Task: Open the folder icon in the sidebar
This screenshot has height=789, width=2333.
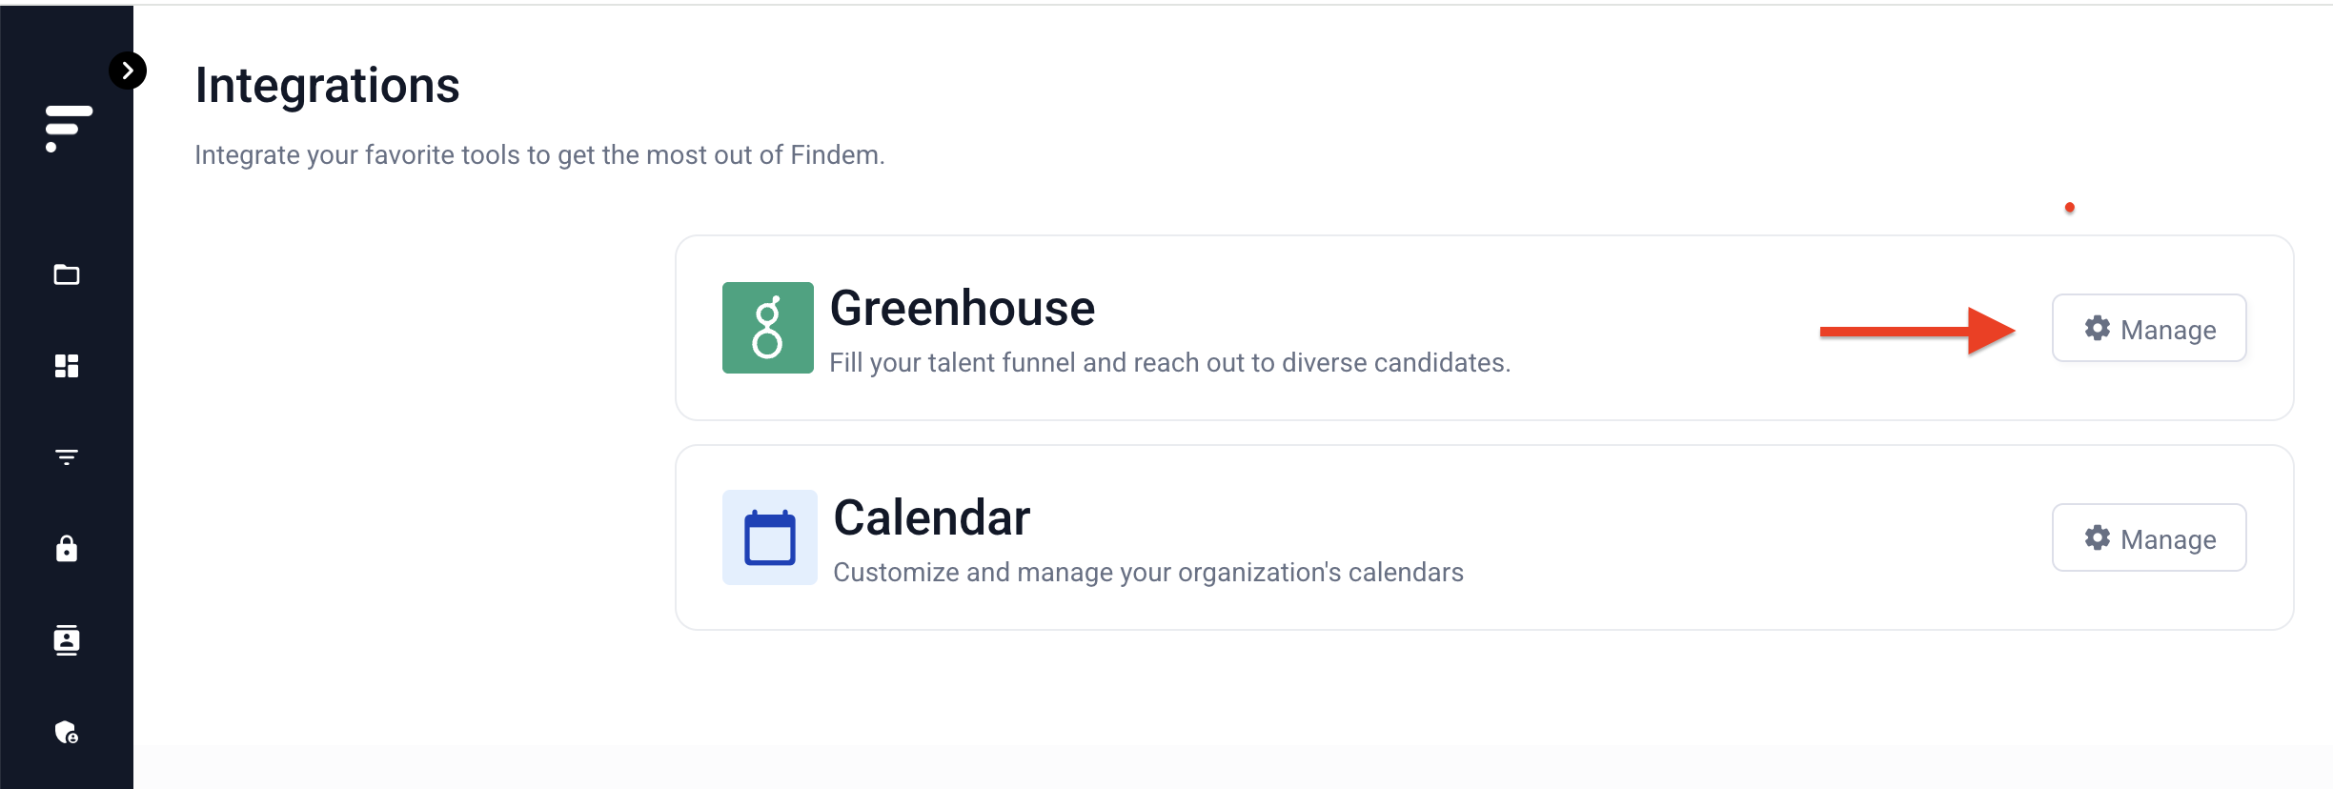Action: click(67, 274)
